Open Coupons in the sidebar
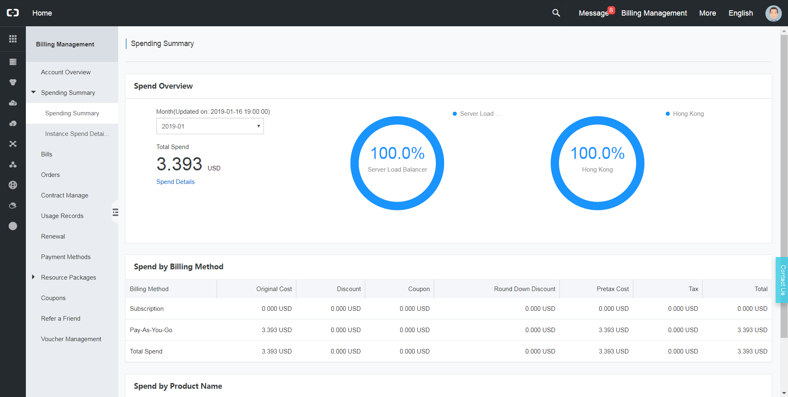Viewport: 788px width, 397px height. click(53, 298)
